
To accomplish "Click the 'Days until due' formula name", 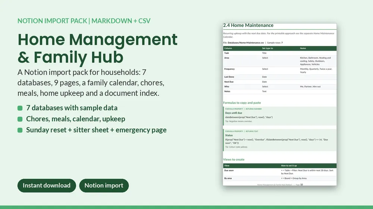I will tap(233, 113).
